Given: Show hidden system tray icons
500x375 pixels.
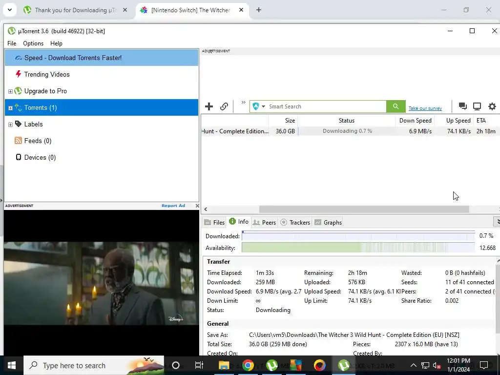Looking at the screenshot, I should [x=413, y=365].
